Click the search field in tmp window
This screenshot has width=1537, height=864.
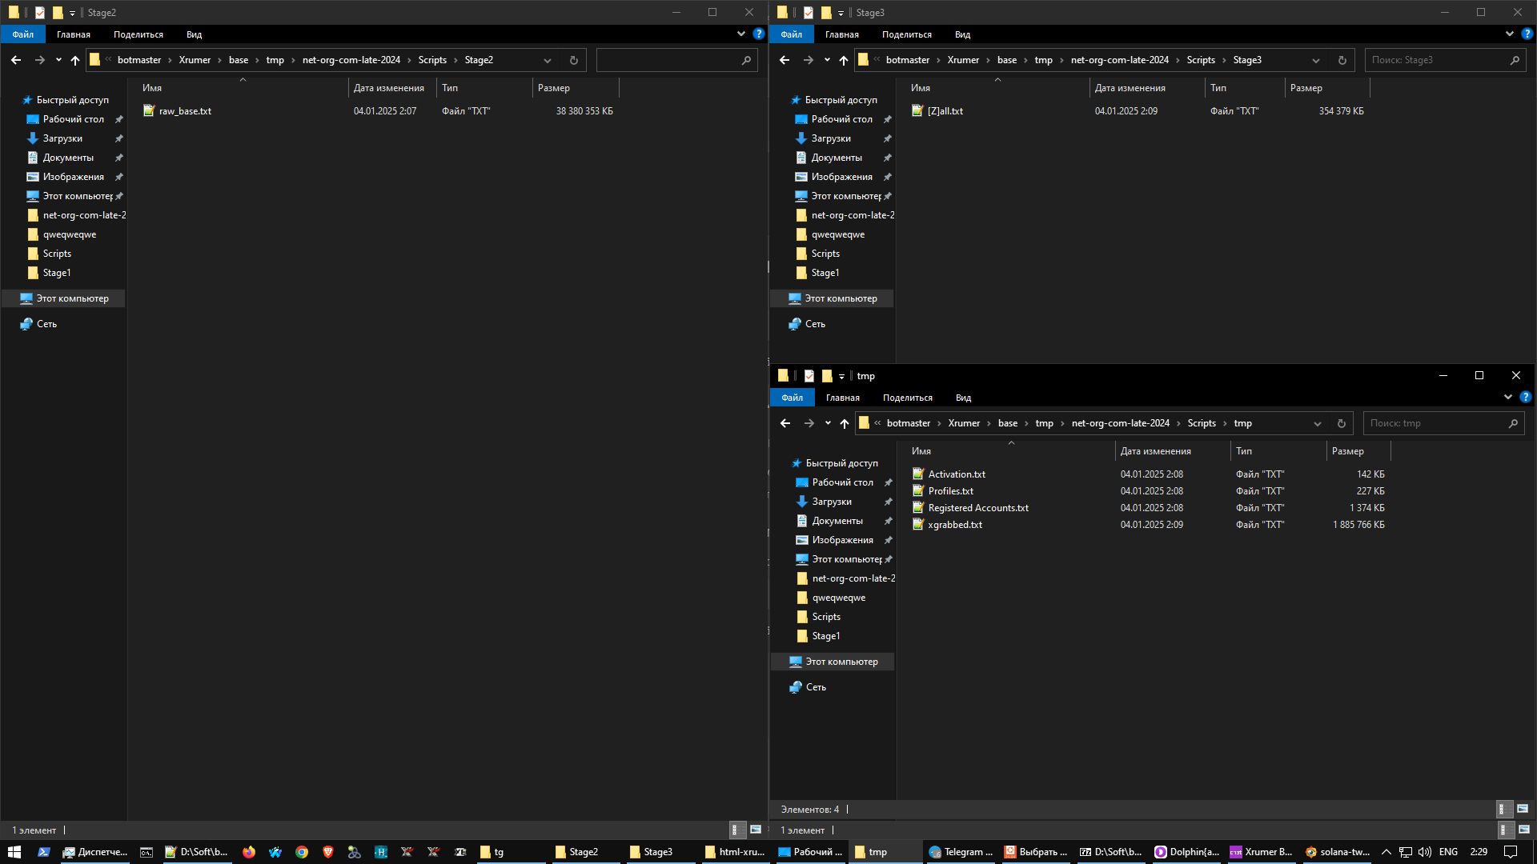click(x=1433, y=423)
